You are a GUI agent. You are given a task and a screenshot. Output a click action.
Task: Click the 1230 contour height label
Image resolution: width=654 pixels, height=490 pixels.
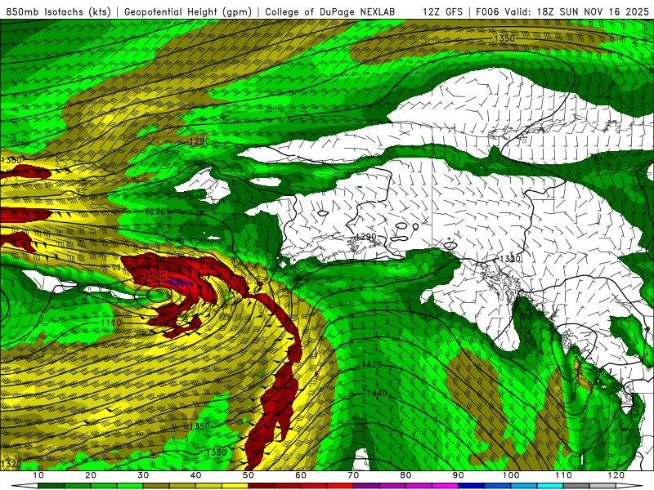click(156, 212)
